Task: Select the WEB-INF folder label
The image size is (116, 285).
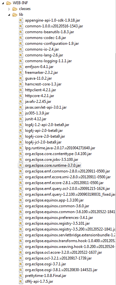Action: coord(20,3)
